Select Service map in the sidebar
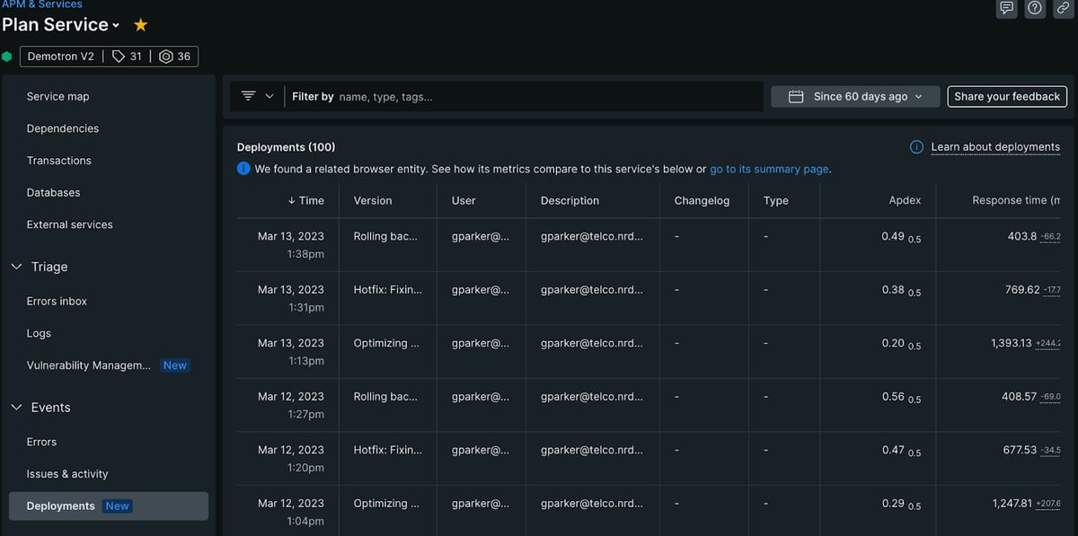 57,96
